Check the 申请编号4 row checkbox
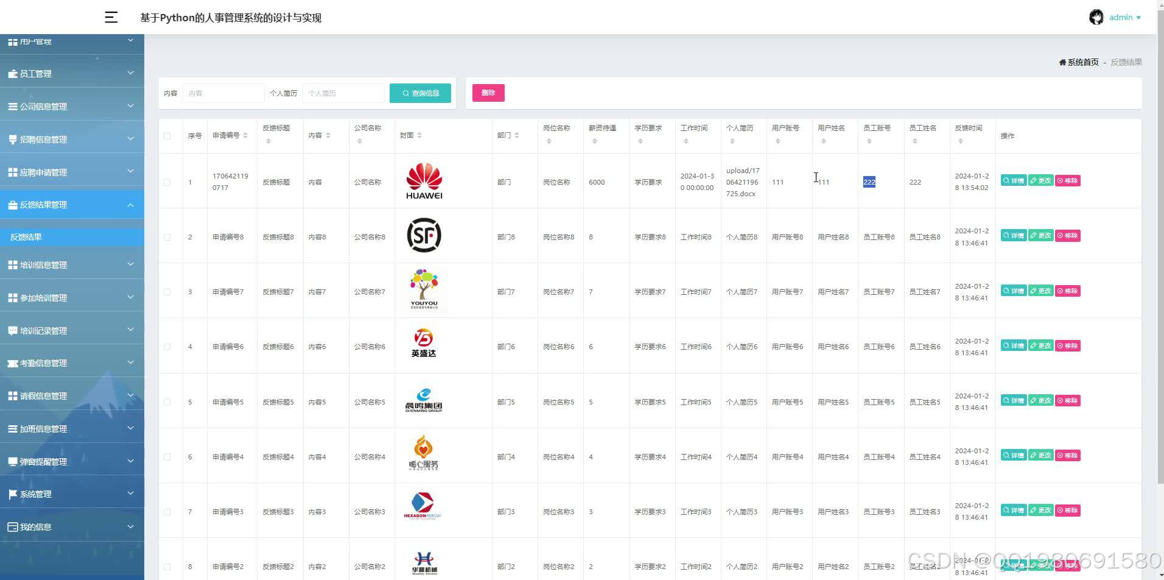The image size is (1164, 580). [167, 457]
